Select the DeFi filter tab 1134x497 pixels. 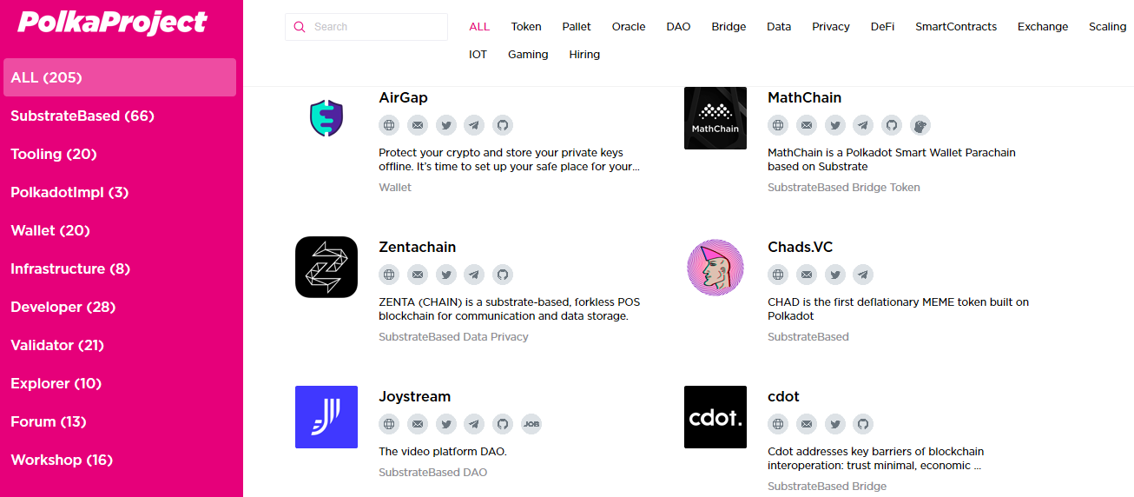pos(882,27)
